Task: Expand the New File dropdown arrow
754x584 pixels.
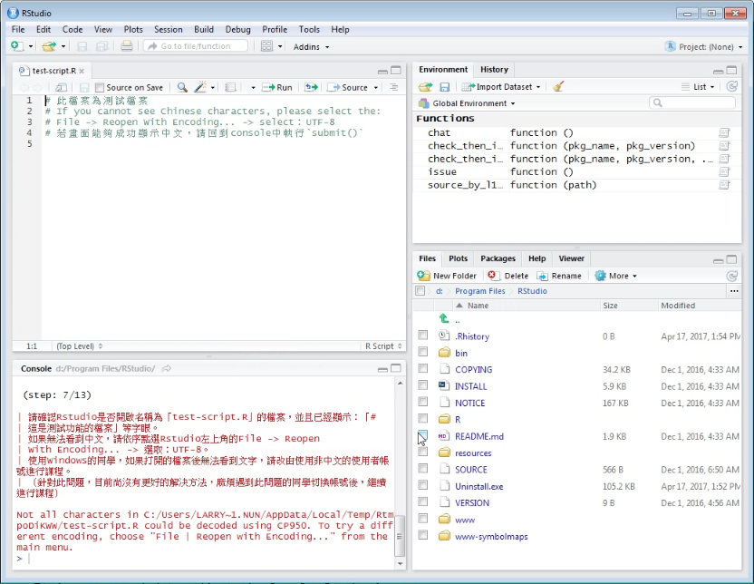Action: click(31, 46)
